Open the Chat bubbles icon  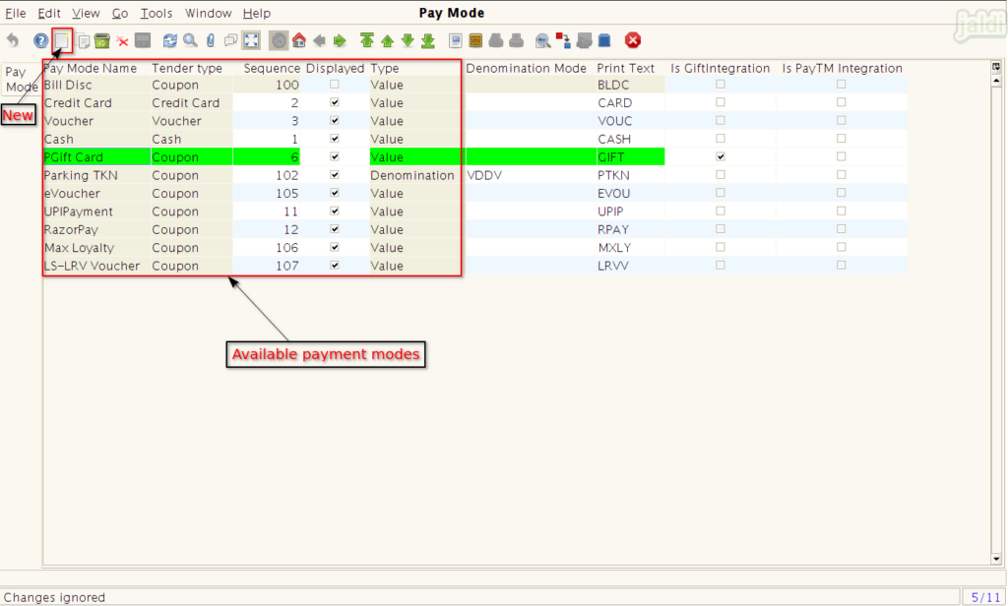(x=230, y=41)
